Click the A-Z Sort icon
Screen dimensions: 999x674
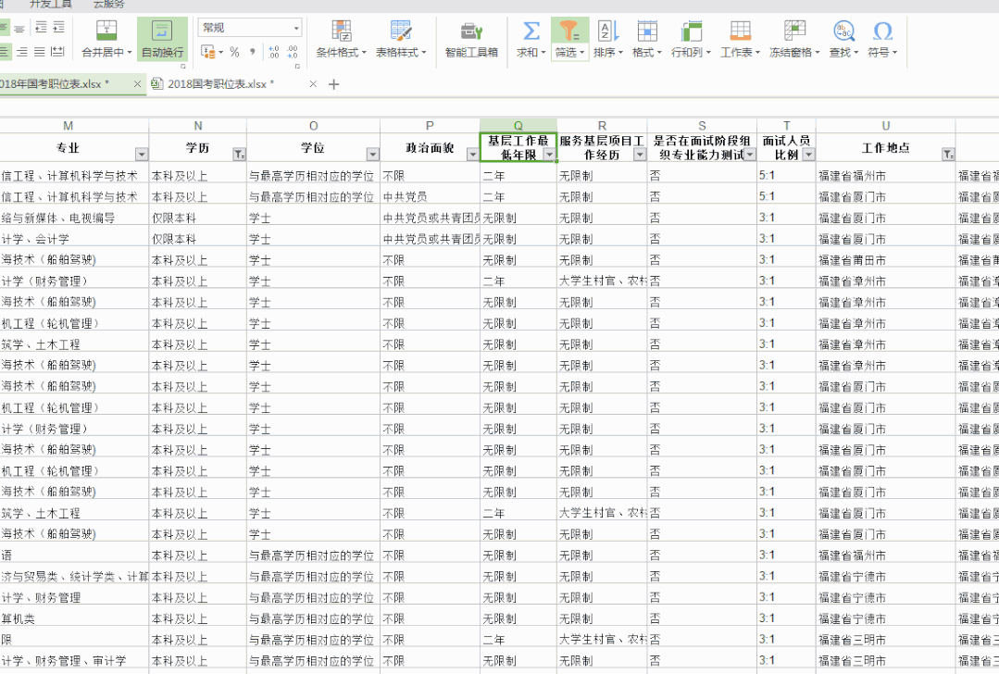607,31
